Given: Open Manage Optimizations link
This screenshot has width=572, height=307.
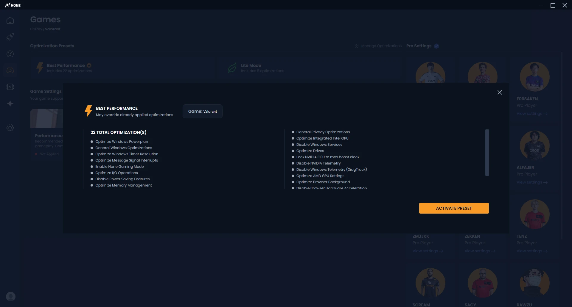Looking at the screenshot, I should coord(378,46).
